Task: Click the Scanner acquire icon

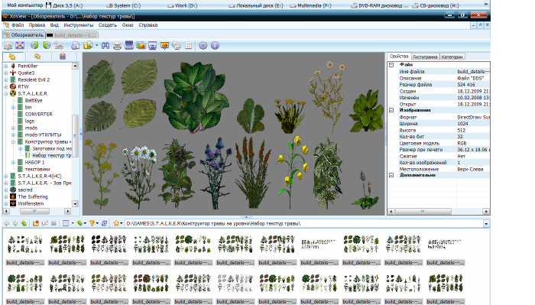Action: tap(129, 45)
